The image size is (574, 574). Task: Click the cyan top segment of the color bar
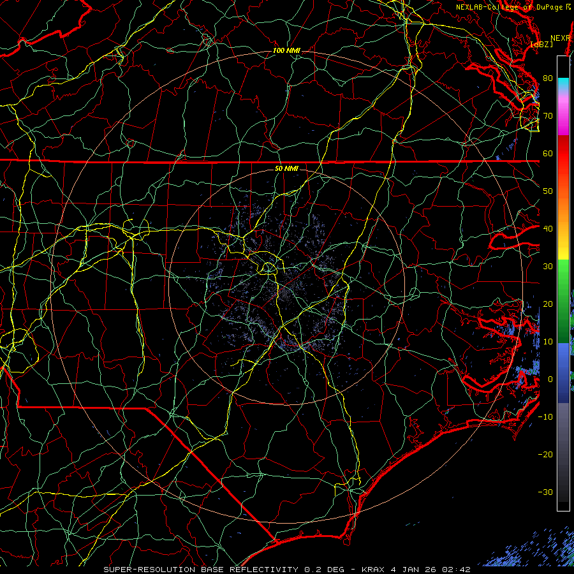(563, 84)
